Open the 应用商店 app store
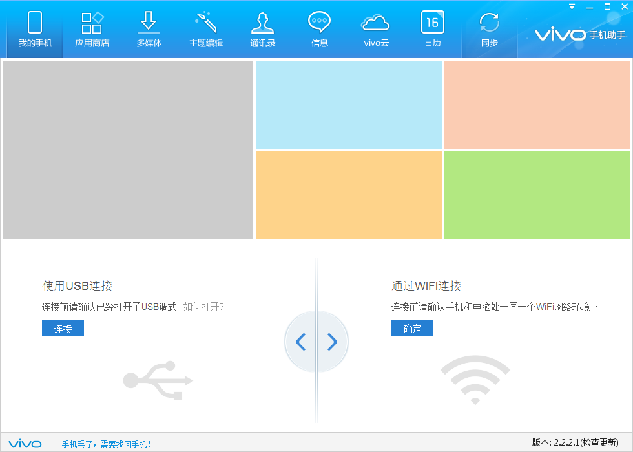The height and width of the screenshot is (452, 633). point(92,30)
